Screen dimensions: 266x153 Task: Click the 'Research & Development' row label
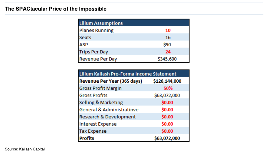click(x=107, y=117)
